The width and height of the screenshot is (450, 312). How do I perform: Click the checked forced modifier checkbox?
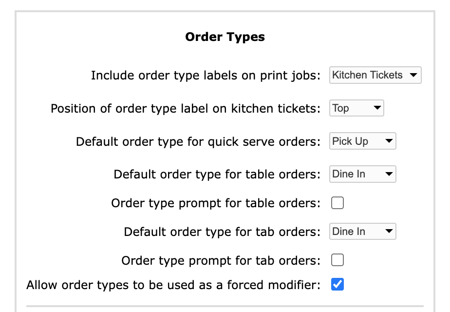pyautogui.click(x=337, y=285)
